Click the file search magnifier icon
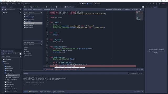Screen dimensions: 168x94 click(x=20, y=56)
